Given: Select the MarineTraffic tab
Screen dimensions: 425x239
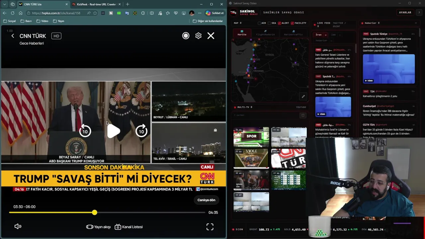Looking at the screenshot, I should (293, 34).
